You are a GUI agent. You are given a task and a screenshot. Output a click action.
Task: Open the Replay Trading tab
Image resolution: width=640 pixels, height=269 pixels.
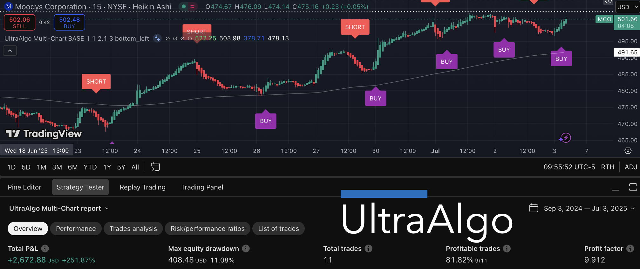pos(143,187)
